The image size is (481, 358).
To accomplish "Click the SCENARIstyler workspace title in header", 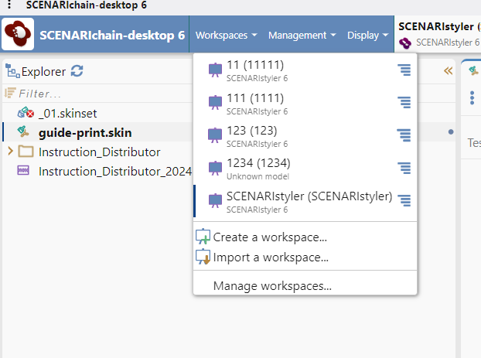I will (x=439, y=27).
